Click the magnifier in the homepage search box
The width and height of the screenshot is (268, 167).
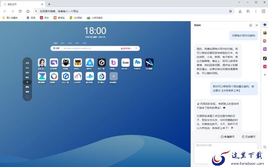tap(136, 48)
